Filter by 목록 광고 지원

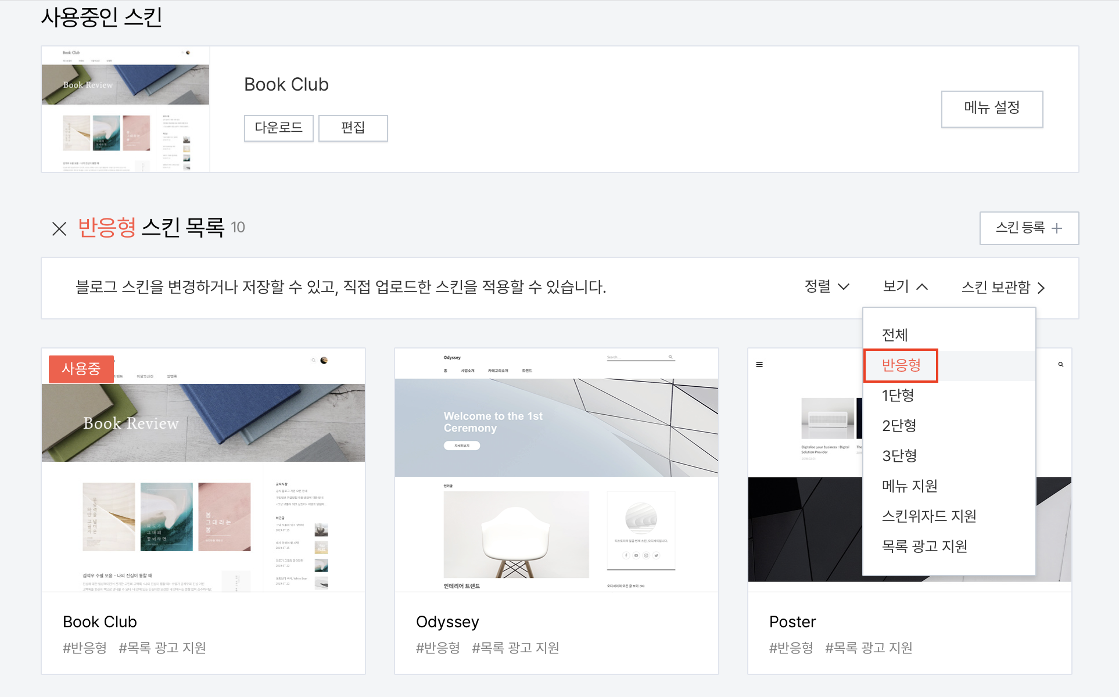(x=924, y=547)
